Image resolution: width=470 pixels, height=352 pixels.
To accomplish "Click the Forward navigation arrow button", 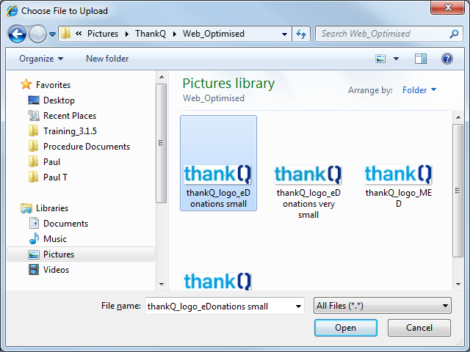I will tap(37, 34).
